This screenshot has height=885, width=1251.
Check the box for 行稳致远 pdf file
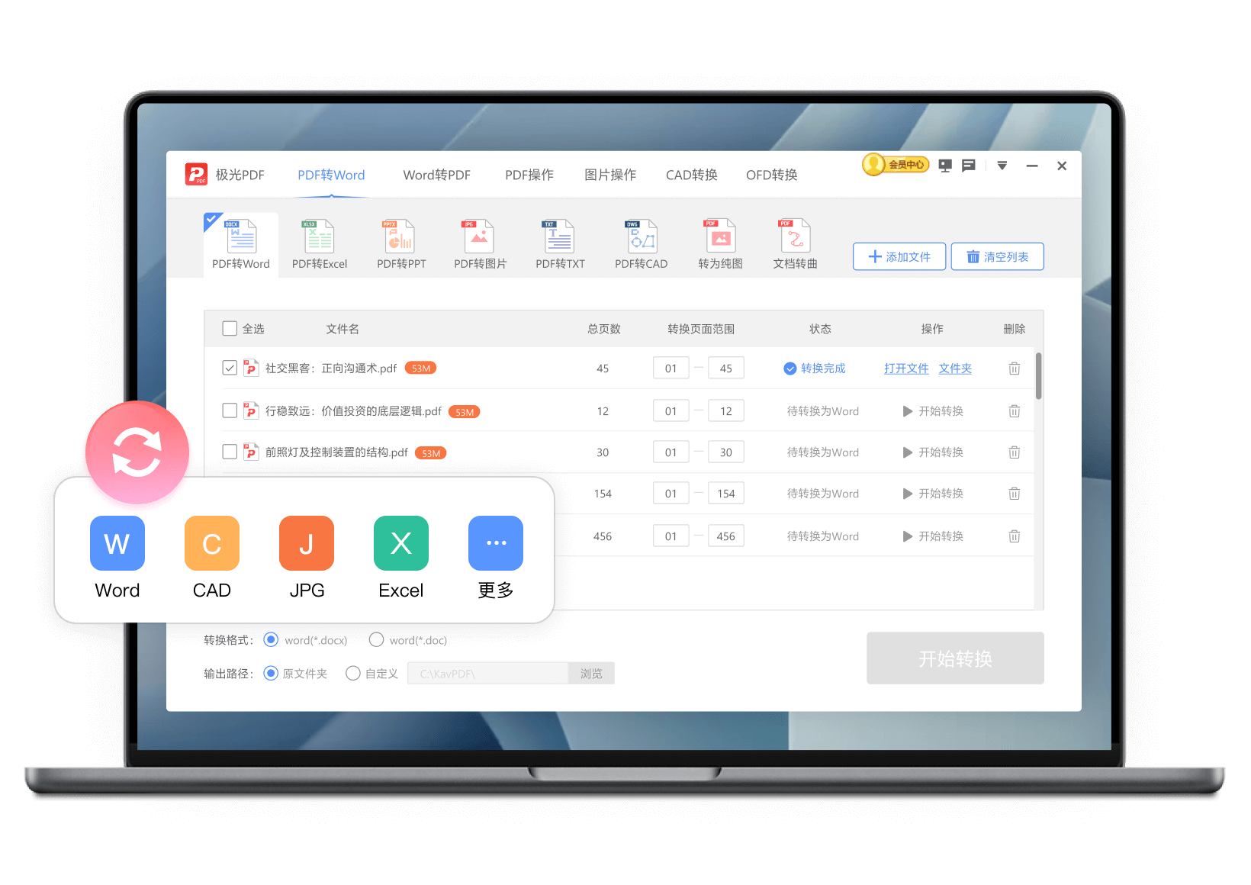pos(230,410)
